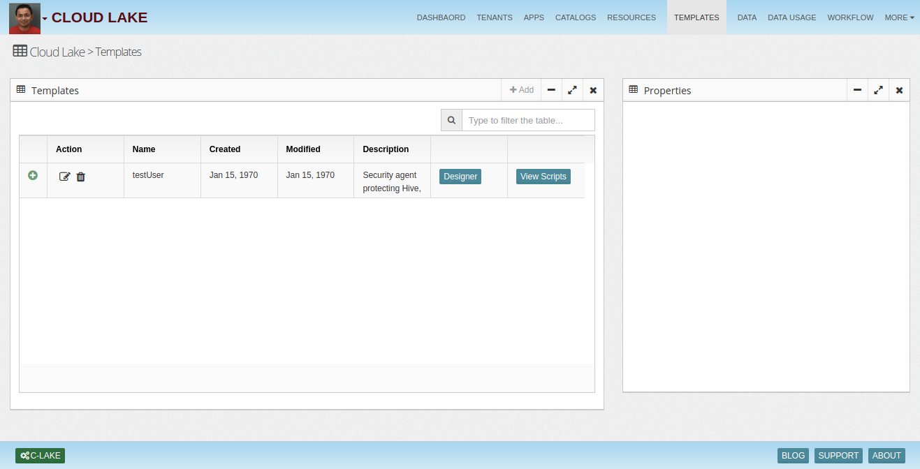This screenshot has width=920, height=469.
Task: Expand the testUser row with plus icon
Action: coord(33,175)
